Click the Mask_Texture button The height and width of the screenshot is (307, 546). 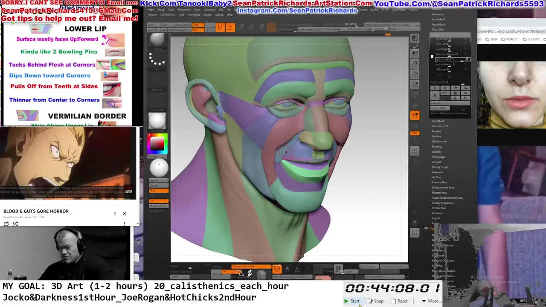159,206
